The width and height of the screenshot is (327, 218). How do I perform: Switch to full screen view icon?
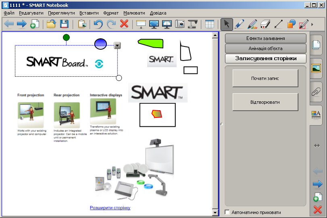click(154, 24)
